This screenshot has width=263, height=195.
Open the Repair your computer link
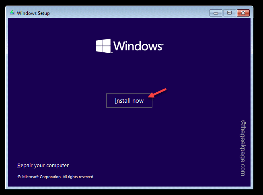click(43, 166)
